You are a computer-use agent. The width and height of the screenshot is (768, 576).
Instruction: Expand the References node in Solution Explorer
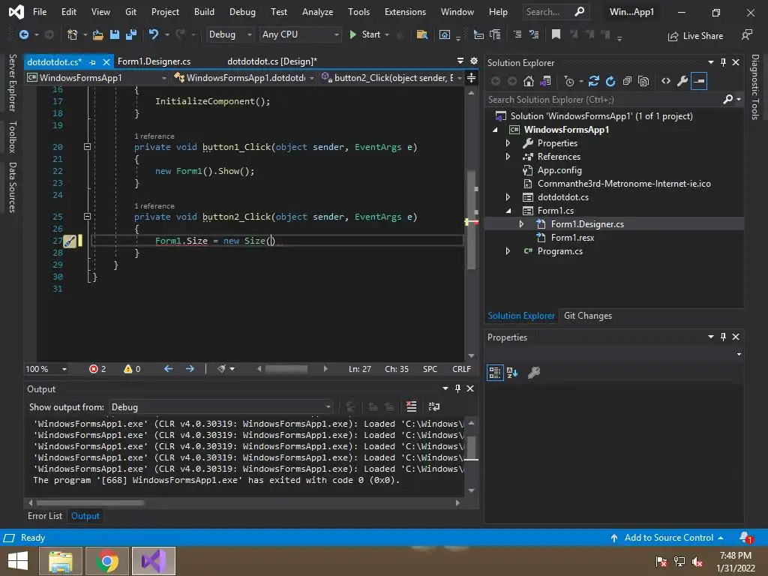point(508,157)
